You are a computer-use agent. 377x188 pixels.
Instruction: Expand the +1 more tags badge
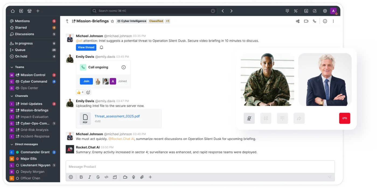coord(167,21)
